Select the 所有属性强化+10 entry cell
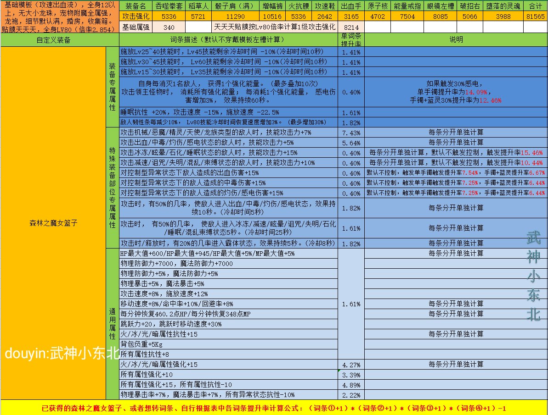Viewport: 548px width, 415px height. (x=229, y=375)
